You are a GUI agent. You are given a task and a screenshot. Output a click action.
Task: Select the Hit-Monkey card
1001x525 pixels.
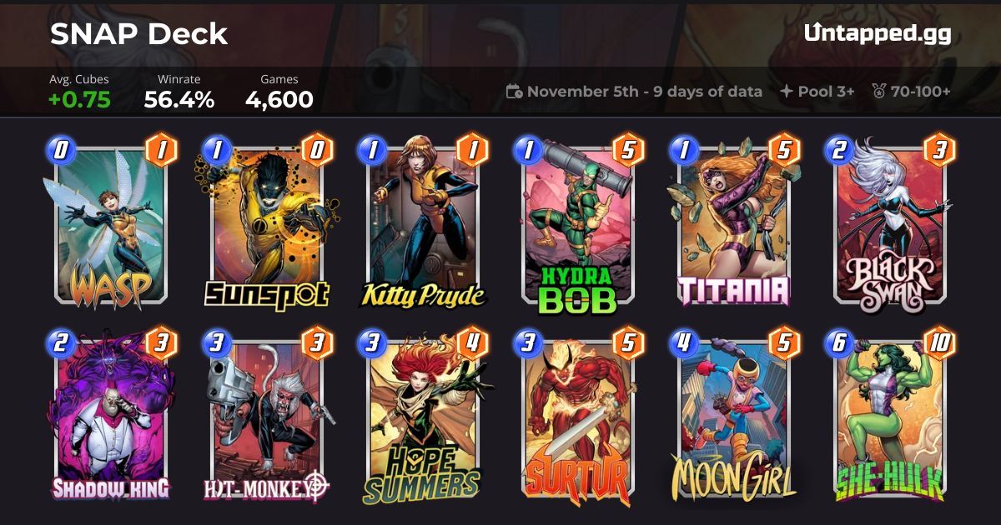(268, 417)
